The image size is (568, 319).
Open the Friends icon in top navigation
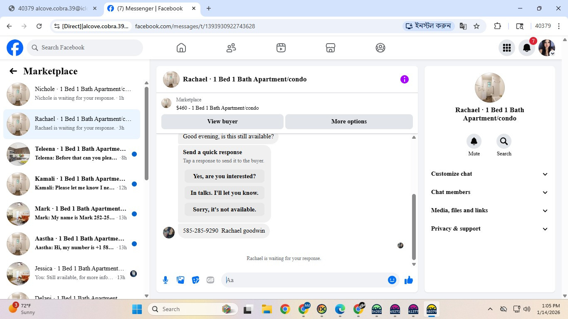(x=231, y=48)
